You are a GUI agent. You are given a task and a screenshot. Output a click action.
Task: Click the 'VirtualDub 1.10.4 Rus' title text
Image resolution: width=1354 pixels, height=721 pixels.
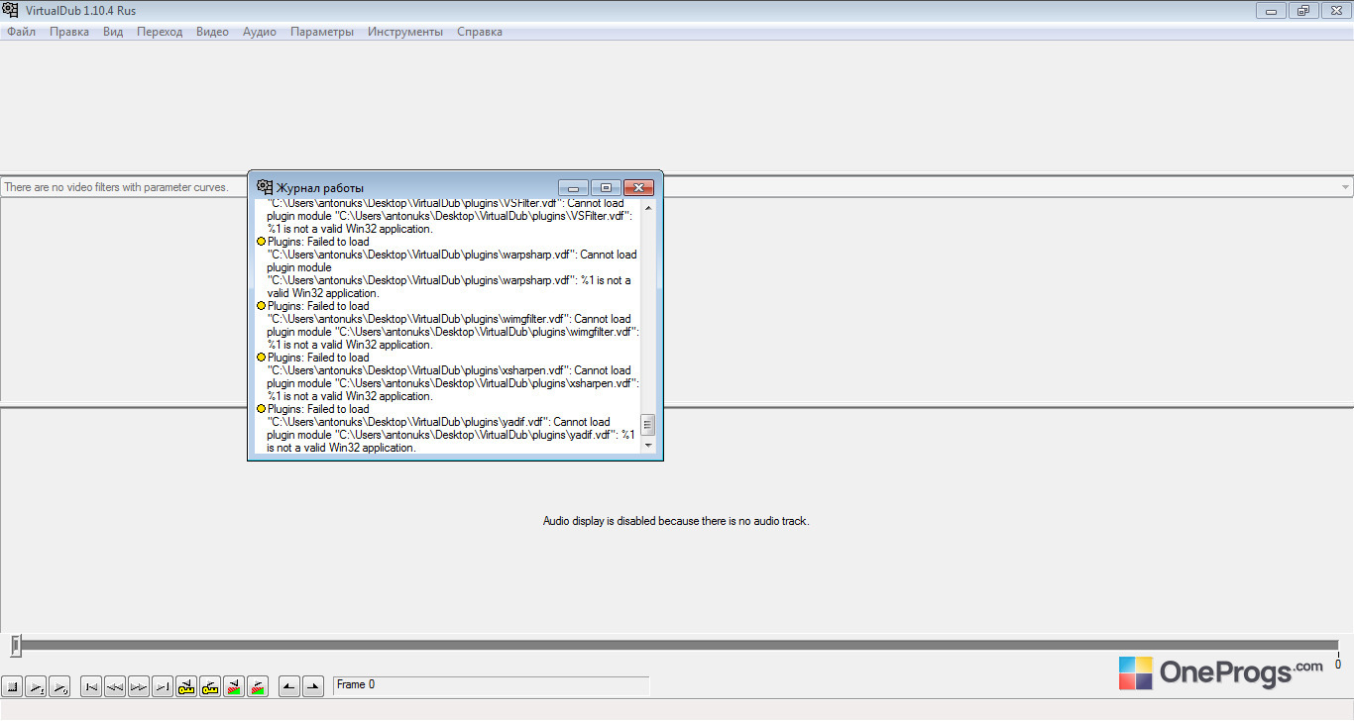tap(81, 10)
